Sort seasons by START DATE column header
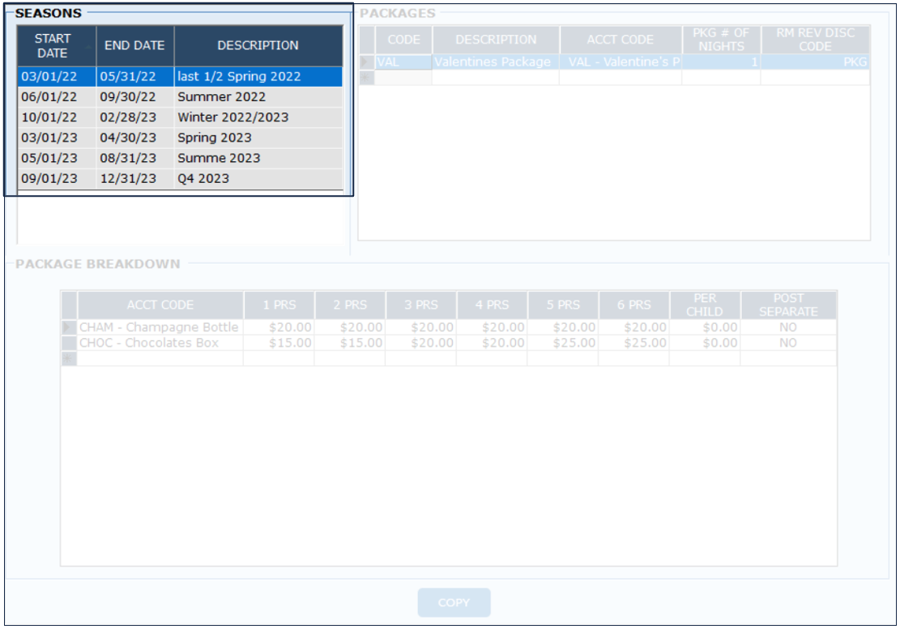Screen dimensions: 900x629 tap(53, 45)
